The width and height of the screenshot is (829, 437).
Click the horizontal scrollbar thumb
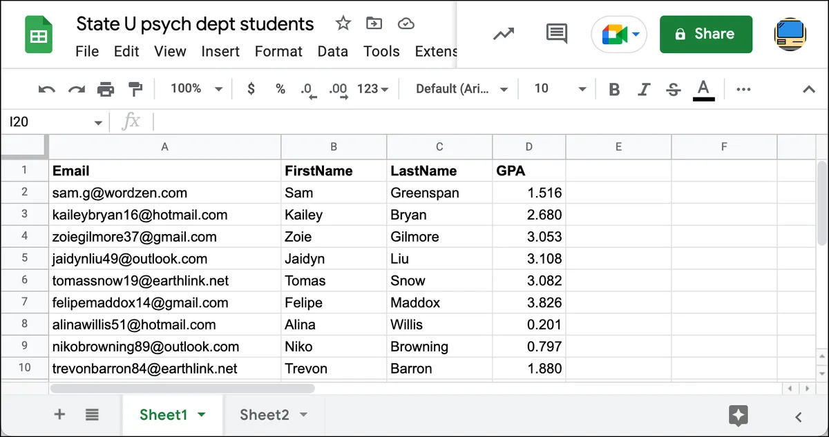click(182, 389)
